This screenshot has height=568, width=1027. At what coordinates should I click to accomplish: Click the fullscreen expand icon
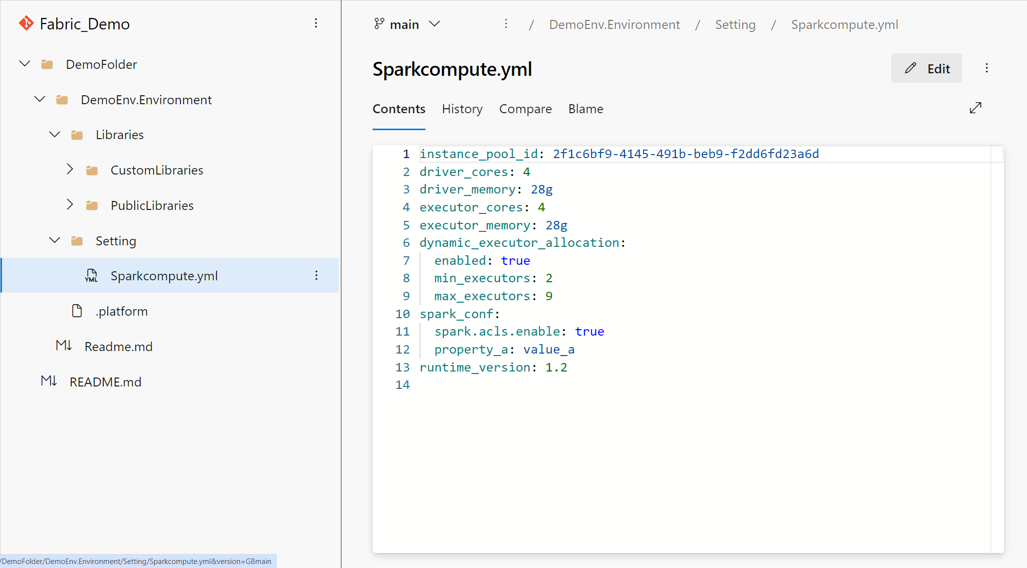pos(975,109)
